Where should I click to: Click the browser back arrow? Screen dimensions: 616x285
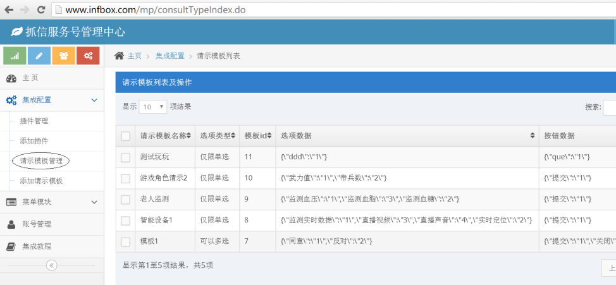click(9, 9)
